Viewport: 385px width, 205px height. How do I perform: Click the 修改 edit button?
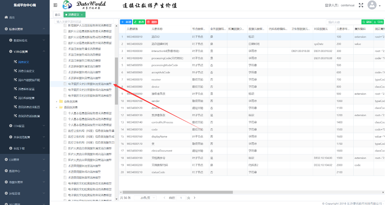tap(139, 22)
